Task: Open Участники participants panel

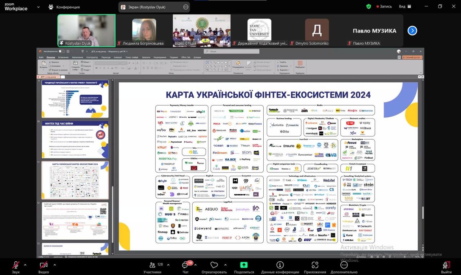Action: pos(152,265)
